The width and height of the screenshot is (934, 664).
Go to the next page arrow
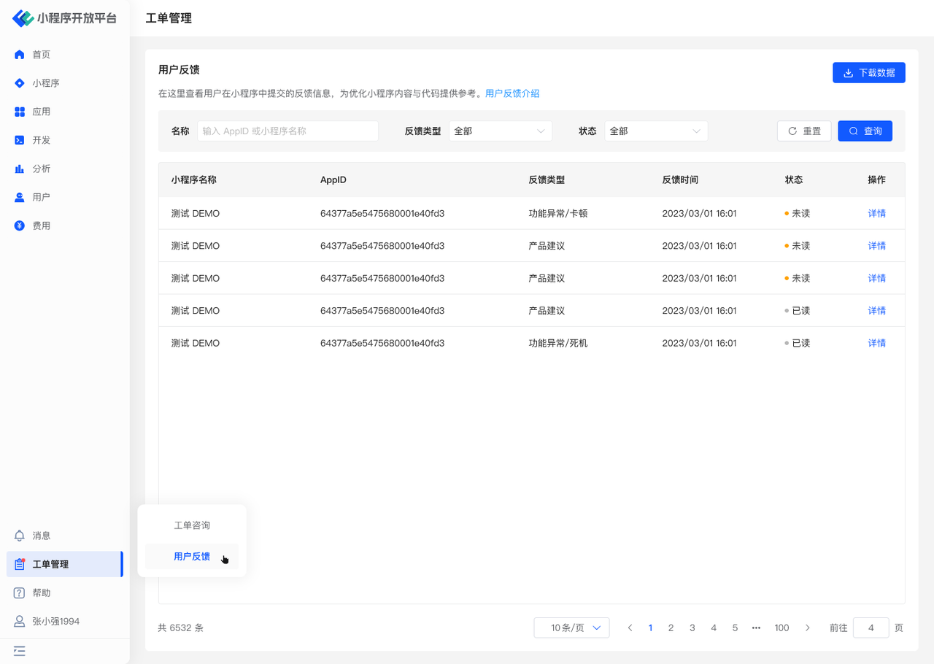(x=807, y=628)
